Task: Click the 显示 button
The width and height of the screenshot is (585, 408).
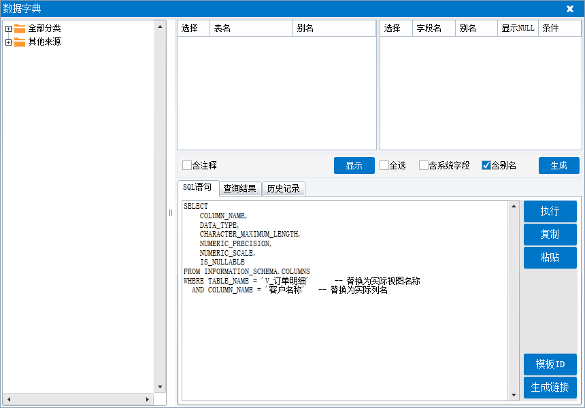Action: click(x=354, y=166)
